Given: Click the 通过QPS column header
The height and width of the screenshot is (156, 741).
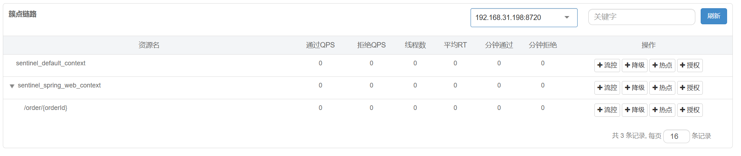Looking at the screenshot, I should [320, 45].
